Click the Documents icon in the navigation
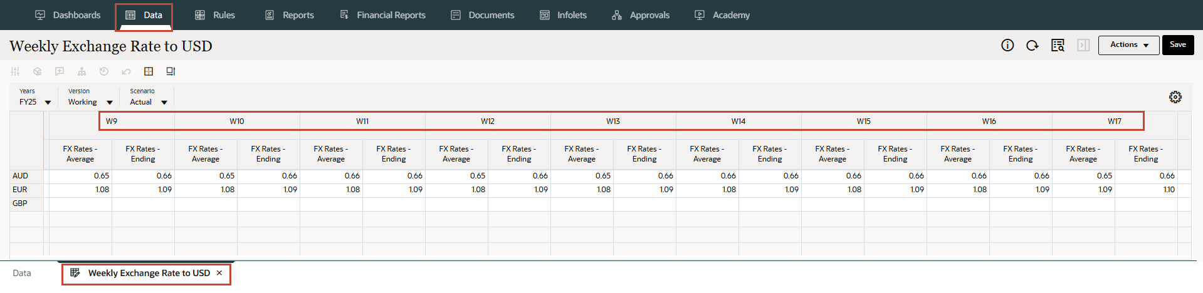1203x293 pixels. 456,15
